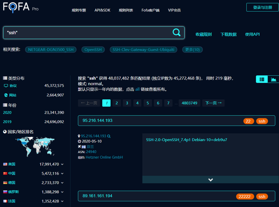Viewport: 279px width, 207px height.
Task: Click port tag 22
Action: [x=248, y=121]
